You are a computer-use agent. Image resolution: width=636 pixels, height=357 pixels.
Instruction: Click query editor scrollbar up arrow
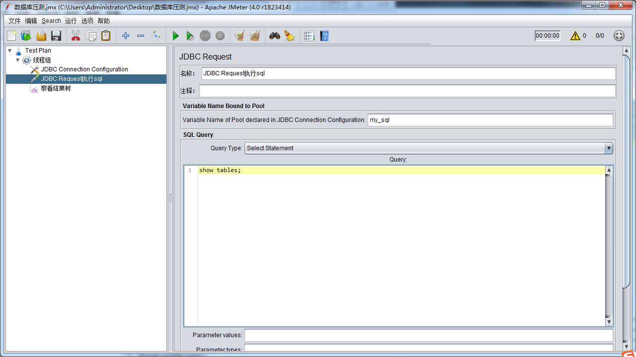(609, 170)
